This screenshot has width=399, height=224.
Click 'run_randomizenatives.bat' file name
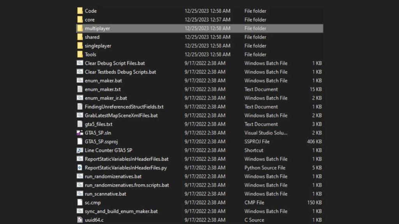coord(113,176)
